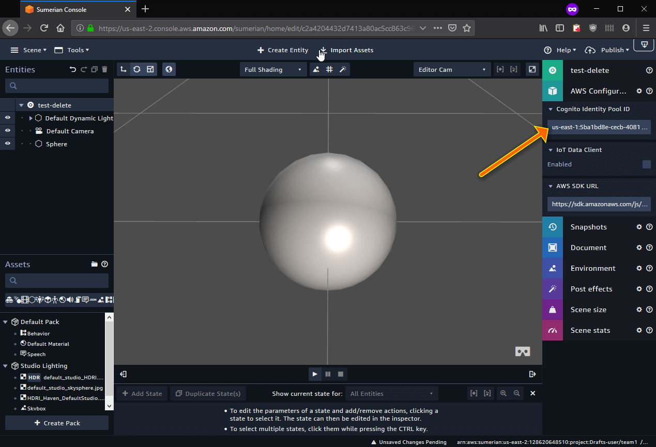Toggle visibility eye for Sphere entity
Screen dimensions: 656x447
pos(7,144)
